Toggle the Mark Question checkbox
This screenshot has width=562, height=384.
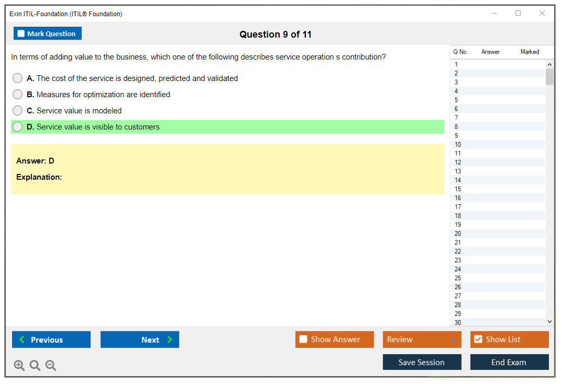[21, 33]
